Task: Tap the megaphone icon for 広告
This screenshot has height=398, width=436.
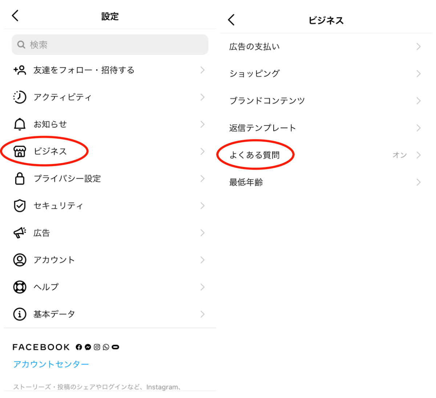Action: coord(20,233)
